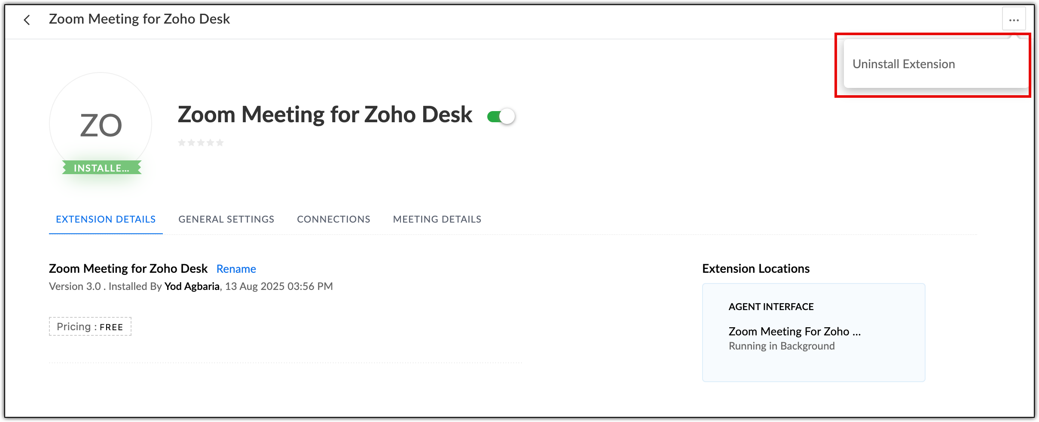Click installer name Yod Agbaria
1039x422 pixels.
[x=192, y=286]
